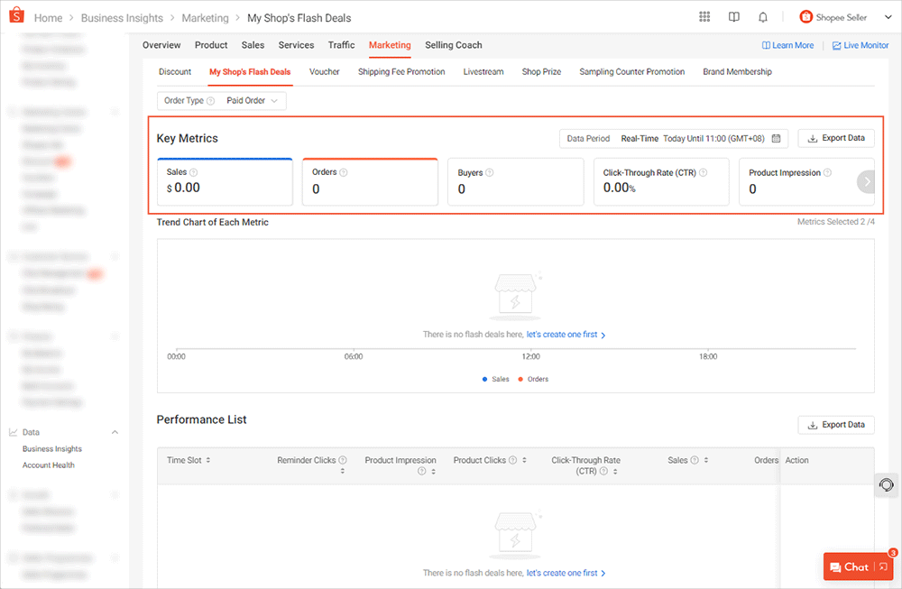Click the Order Type info question icon
Viewport: 902px width, 589px height.
[210, 101]
